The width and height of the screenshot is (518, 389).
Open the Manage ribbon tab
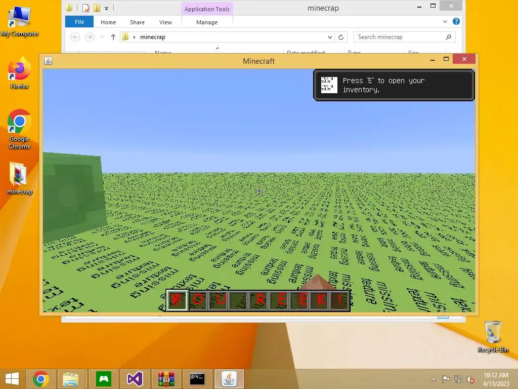tap(207, 22)
